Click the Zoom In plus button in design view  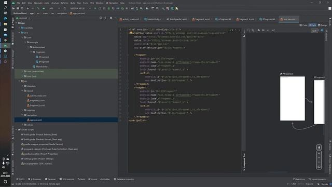319,153
